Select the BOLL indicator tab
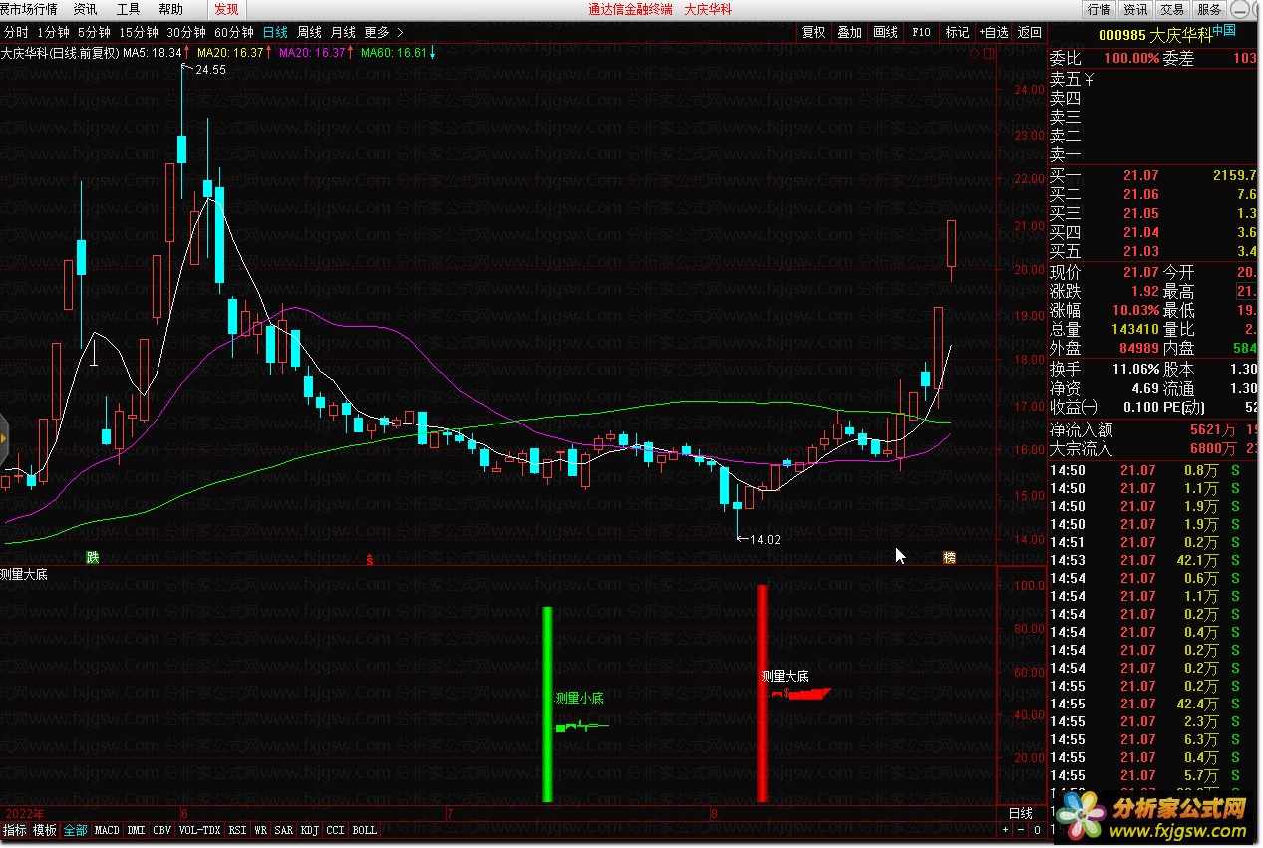The height and width of the screenshot is (848, 1263). [x=365, y=830]
